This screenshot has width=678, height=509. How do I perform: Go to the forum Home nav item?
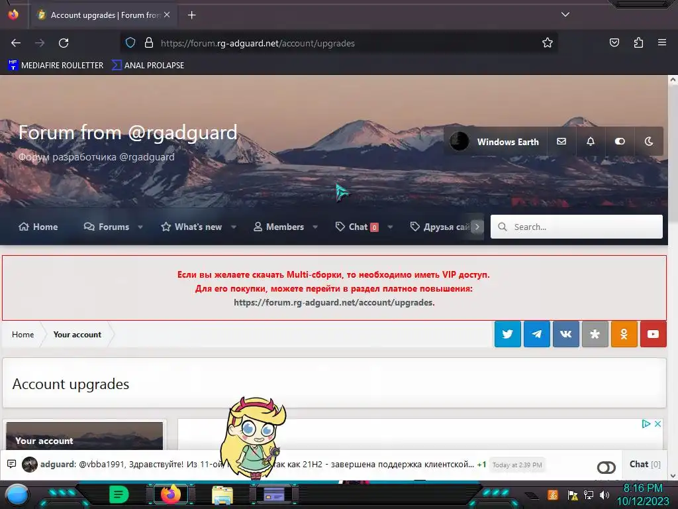point(38,227)
